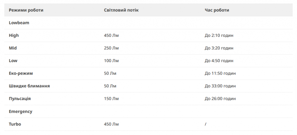Image resolution: width=297 pixels, height=135 pixels.
Task: Click the 'Світловий потік' column header
Action: pyautogui.click(x=121, y=10)
